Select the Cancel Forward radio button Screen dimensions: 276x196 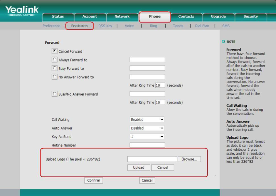click(54, 51)
